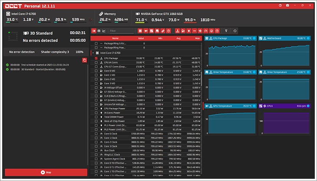Click the CPU Package temperature chart

[x=232, y=55]
